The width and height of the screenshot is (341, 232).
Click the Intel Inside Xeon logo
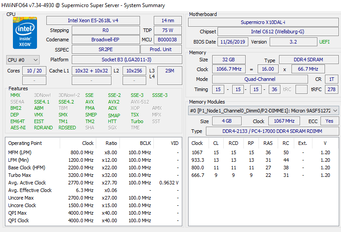(25, 33)
